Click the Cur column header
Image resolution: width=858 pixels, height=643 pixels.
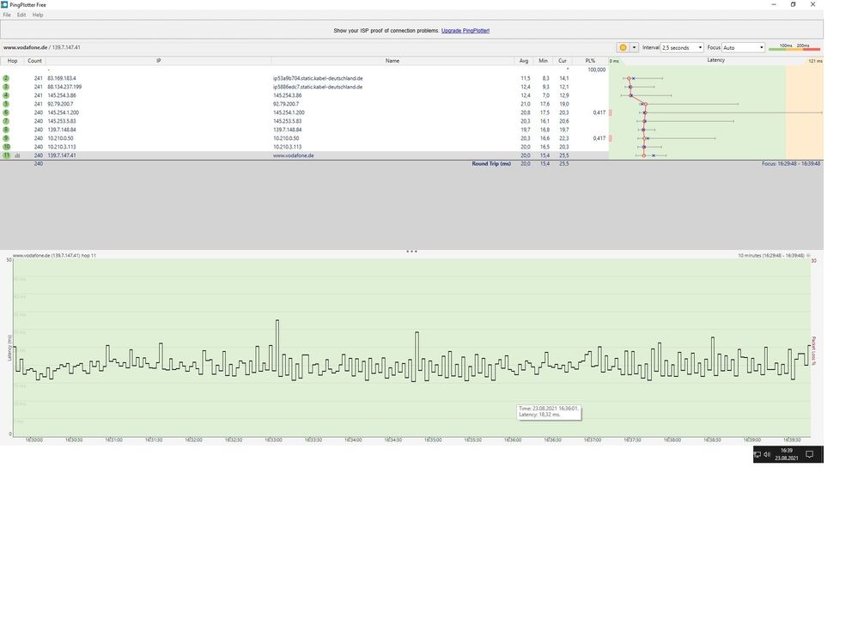click(x=562, y=61)
